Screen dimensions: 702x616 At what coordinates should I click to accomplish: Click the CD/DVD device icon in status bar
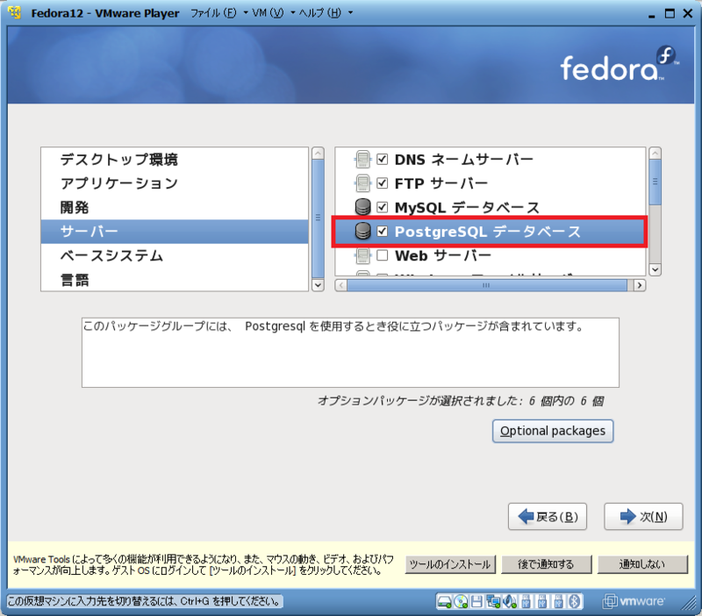pyautogui.click(x=461, y=603)
